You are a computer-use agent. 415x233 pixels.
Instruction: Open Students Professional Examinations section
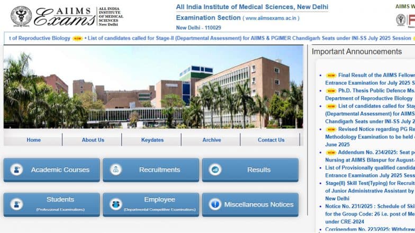(52, 204)
